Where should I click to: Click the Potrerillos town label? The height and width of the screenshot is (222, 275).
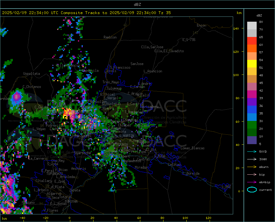point(56,126)
